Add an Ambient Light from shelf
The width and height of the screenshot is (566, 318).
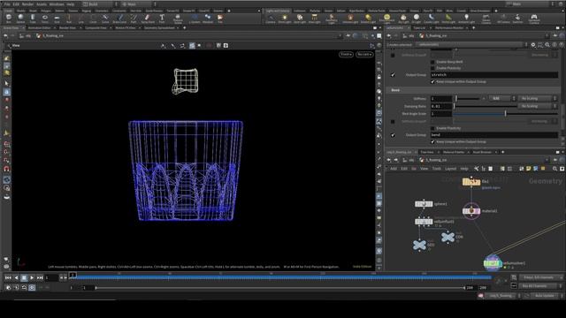(466, 19)
